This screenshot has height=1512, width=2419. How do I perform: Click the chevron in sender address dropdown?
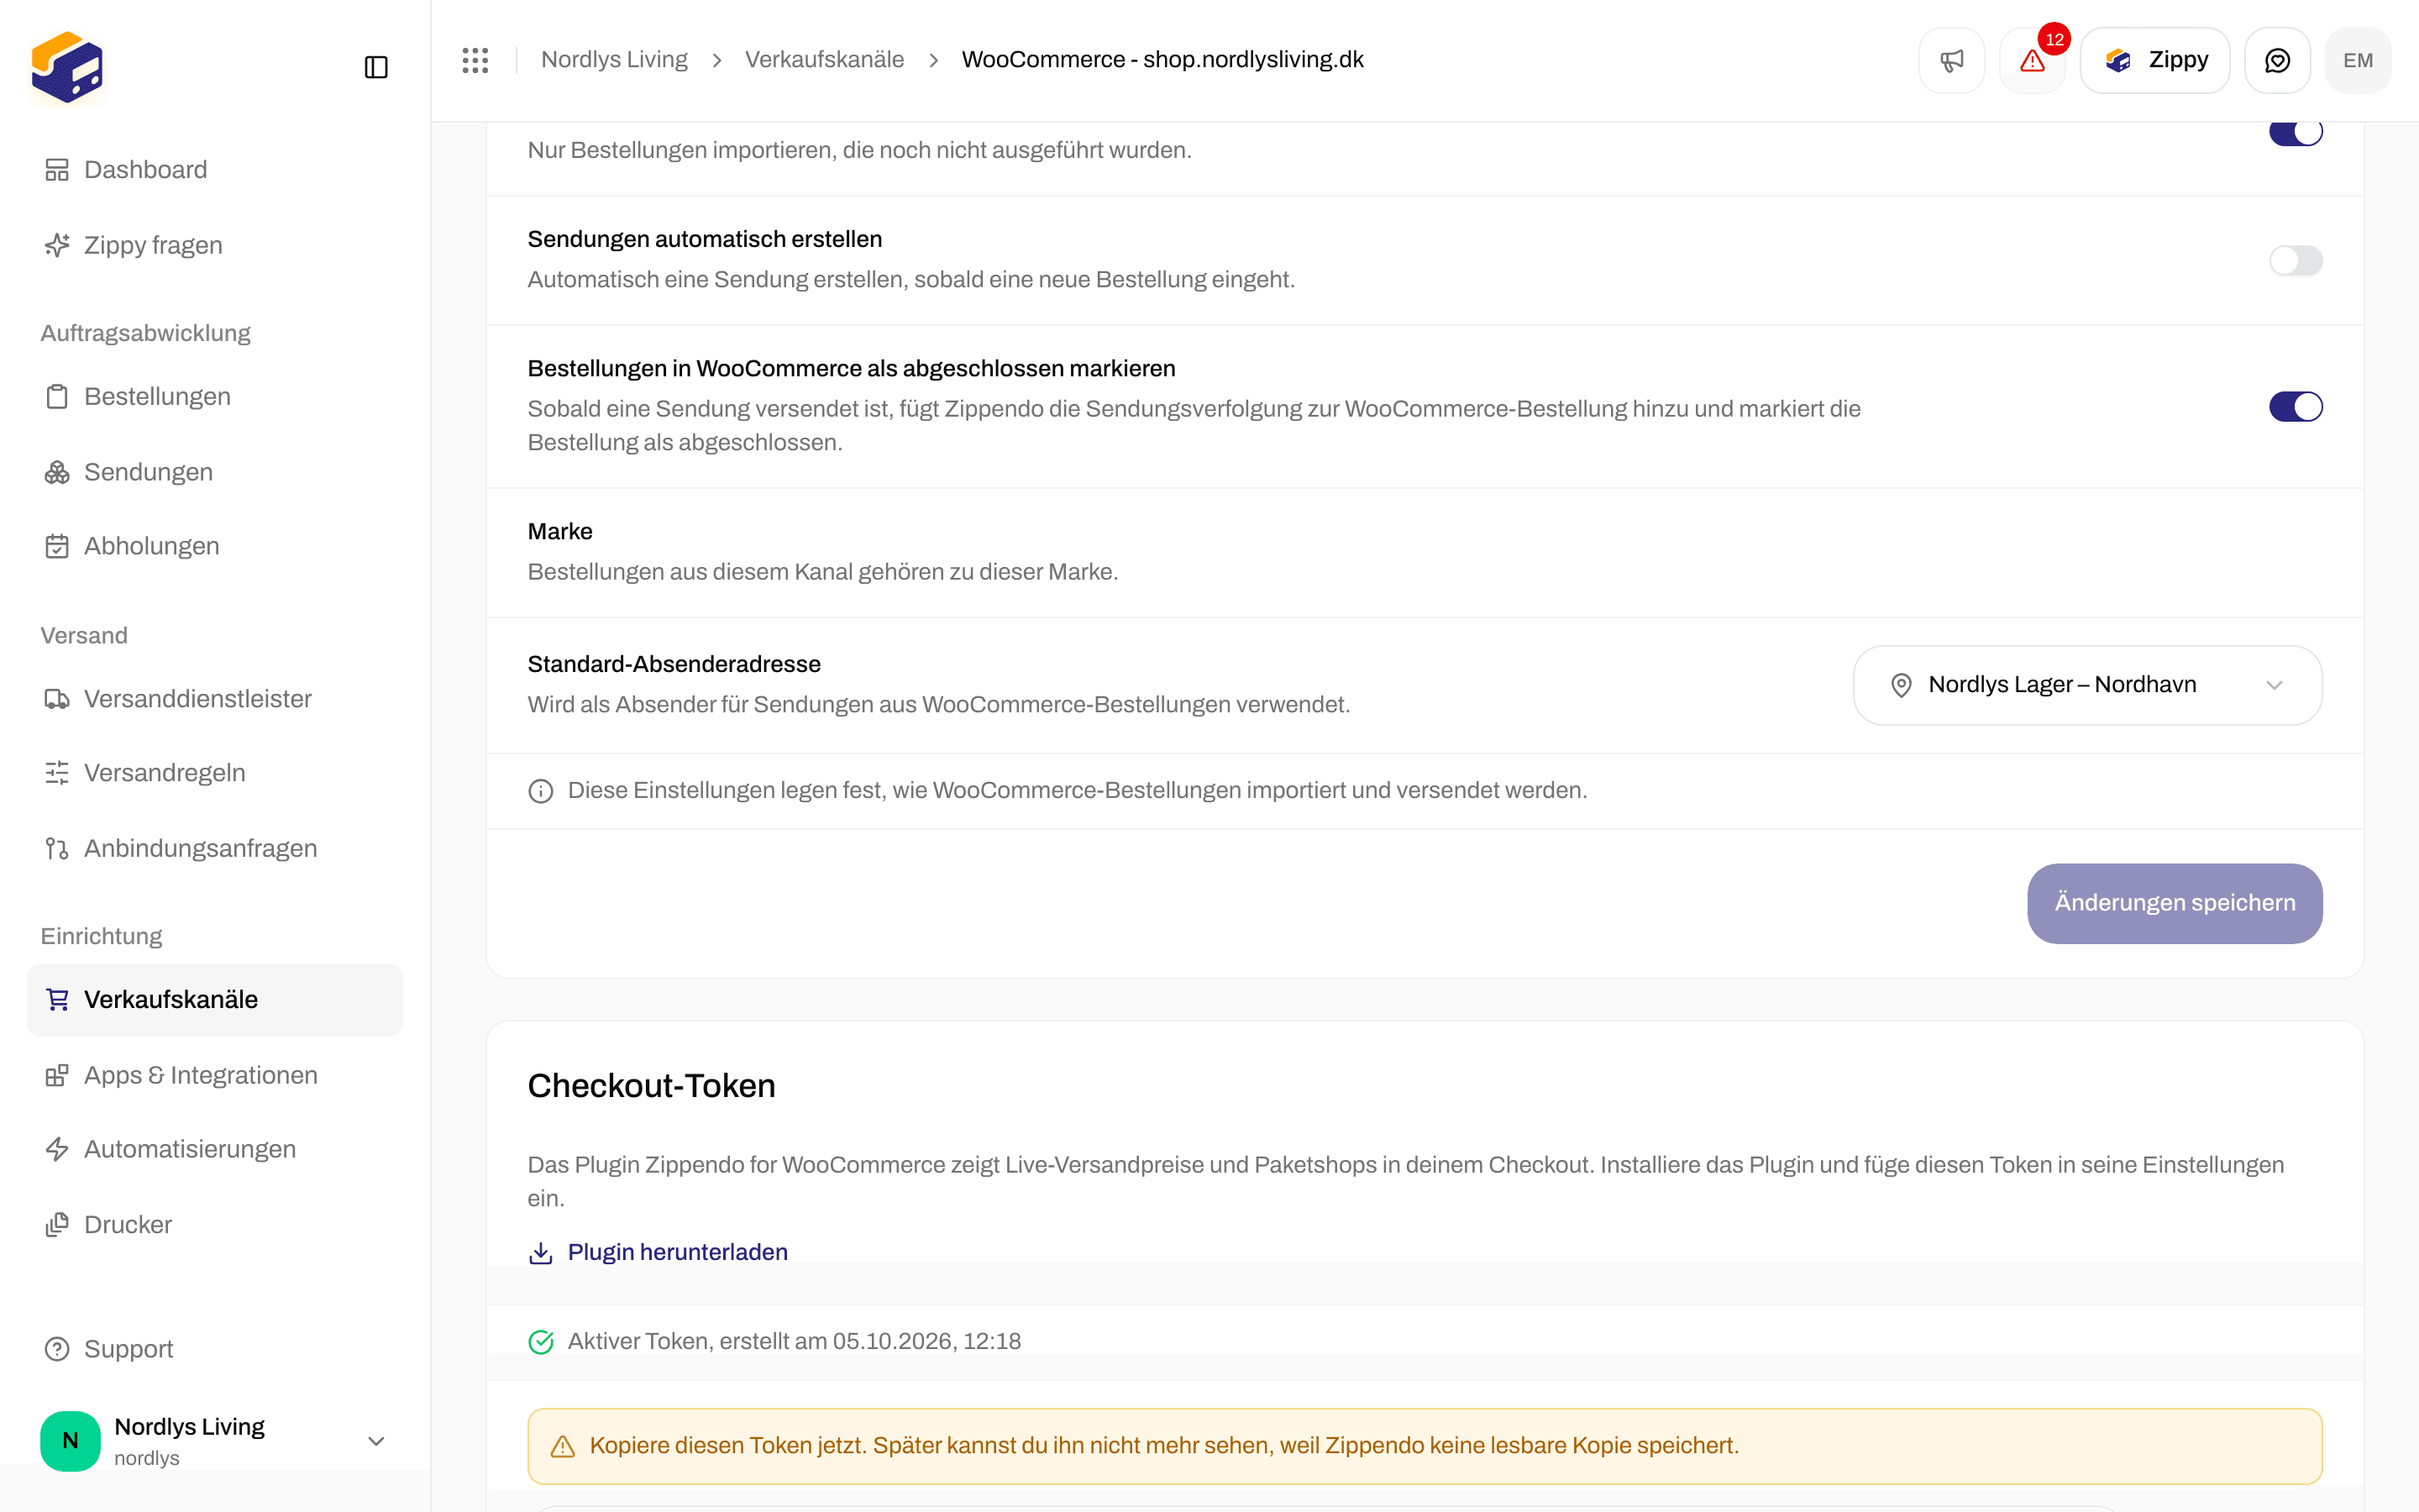click(x=2274, y=685)
